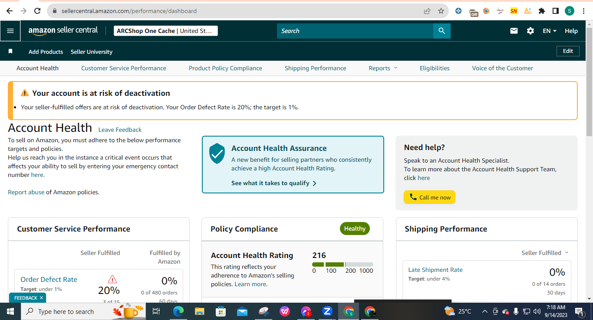Screen dimensions: 593x320
Task: Open the EN language dropdown
Action: (550, 31)
